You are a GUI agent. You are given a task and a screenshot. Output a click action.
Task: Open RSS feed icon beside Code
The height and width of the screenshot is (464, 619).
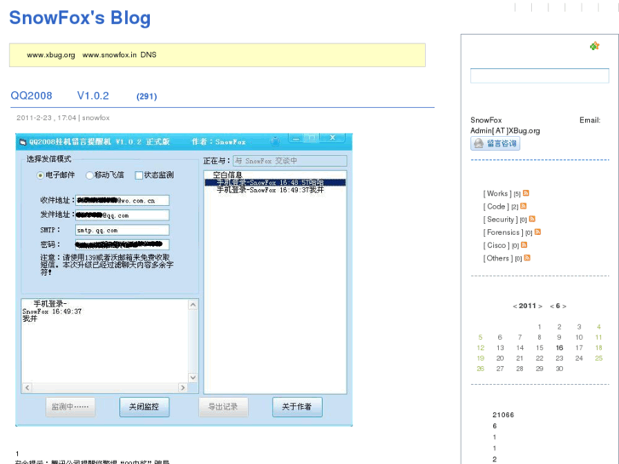[524, 206]
